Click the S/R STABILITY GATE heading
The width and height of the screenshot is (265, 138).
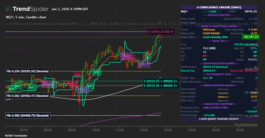pos(219,74)
